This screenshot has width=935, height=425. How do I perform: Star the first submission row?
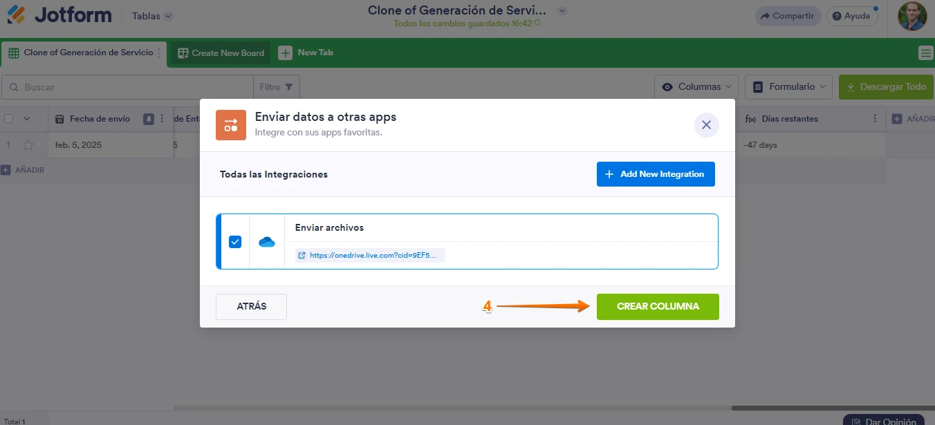click(29, 144)
